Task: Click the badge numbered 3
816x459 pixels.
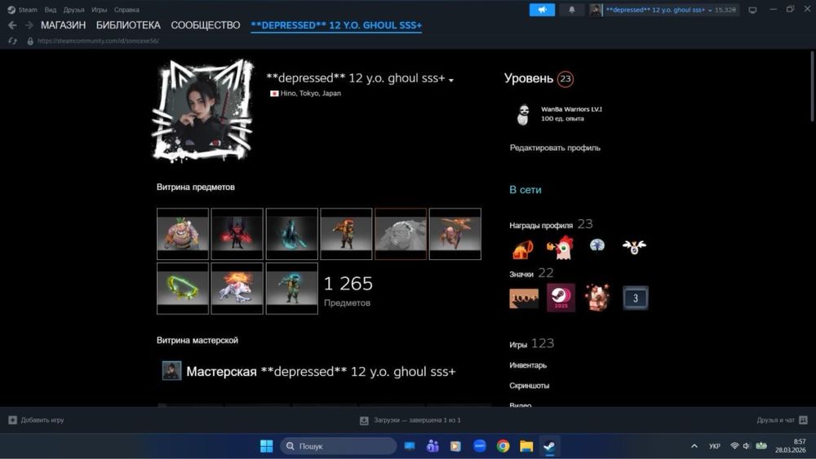Action: [x=636, y=298]
